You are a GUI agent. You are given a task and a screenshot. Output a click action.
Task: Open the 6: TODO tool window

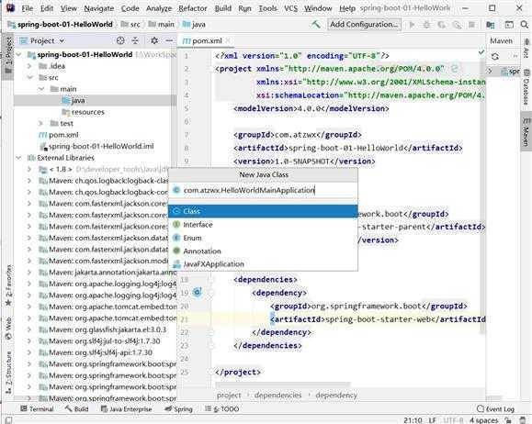click(x=221, y=409)
